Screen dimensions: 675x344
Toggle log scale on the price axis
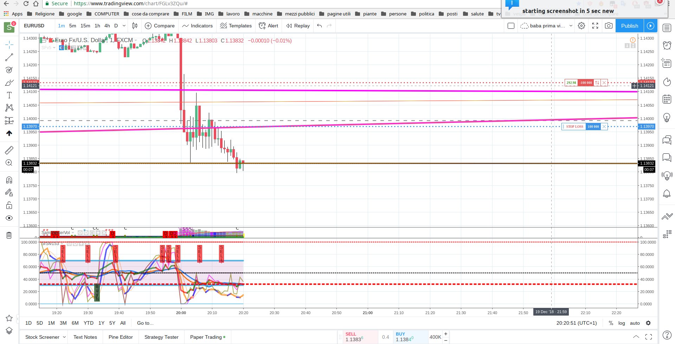click(622, 323)
